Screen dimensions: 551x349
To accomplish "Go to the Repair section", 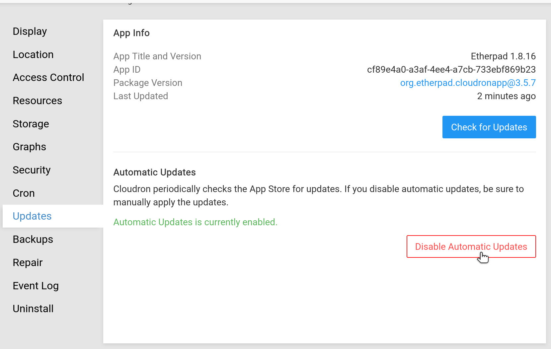I will [x=28, y=262].
